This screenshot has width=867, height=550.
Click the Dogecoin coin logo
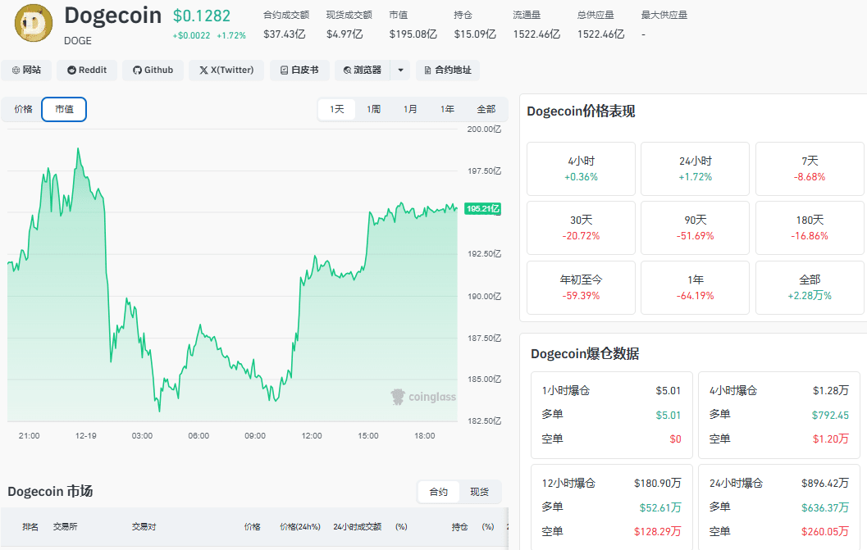click(x=33, y=23)
